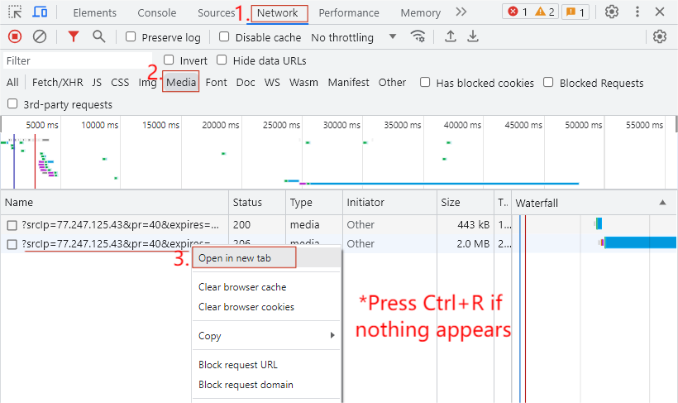Toggle the device toolbar icon
The image size is (678, 403).
click(40, 12)
